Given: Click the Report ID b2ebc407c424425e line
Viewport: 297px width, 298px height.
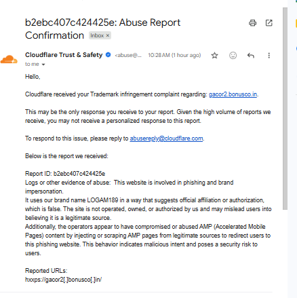Looking at the screenshot, I should (65, 174).
